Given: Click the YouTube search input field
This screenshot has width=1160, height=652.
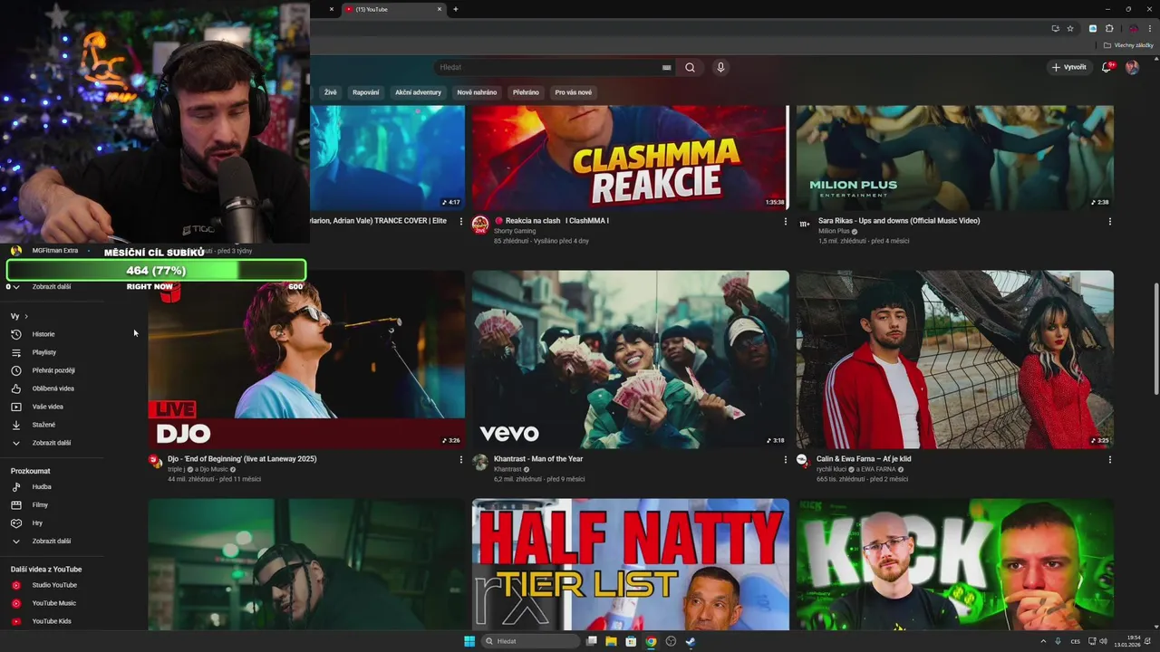Looking at the screenshot, I should (549, 67).
